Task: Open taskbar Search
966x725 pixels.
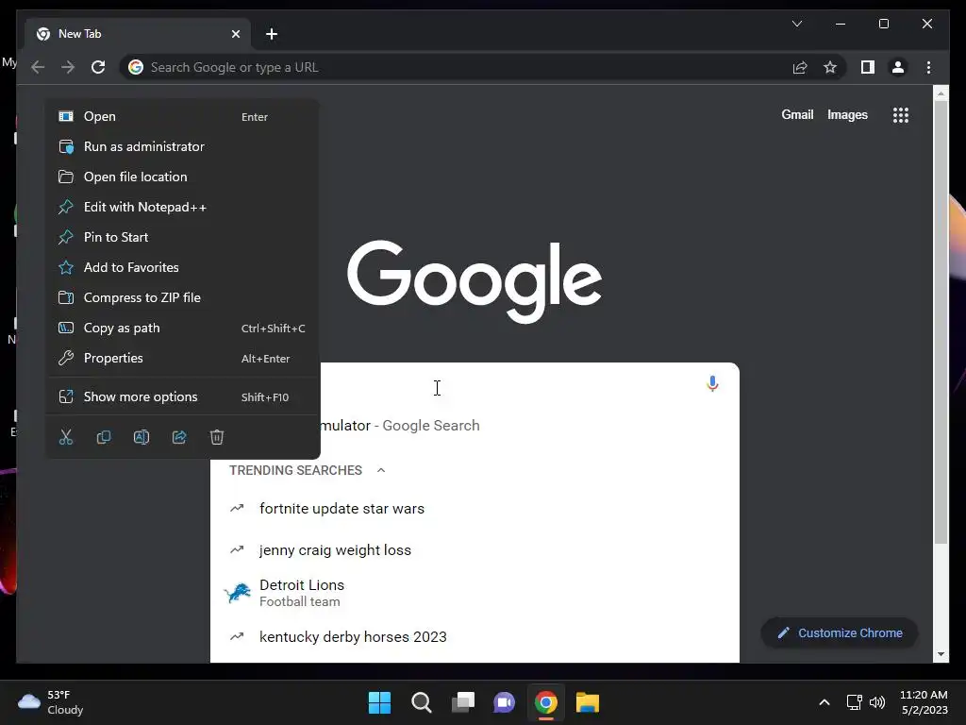Action: (x=422, y=702)
